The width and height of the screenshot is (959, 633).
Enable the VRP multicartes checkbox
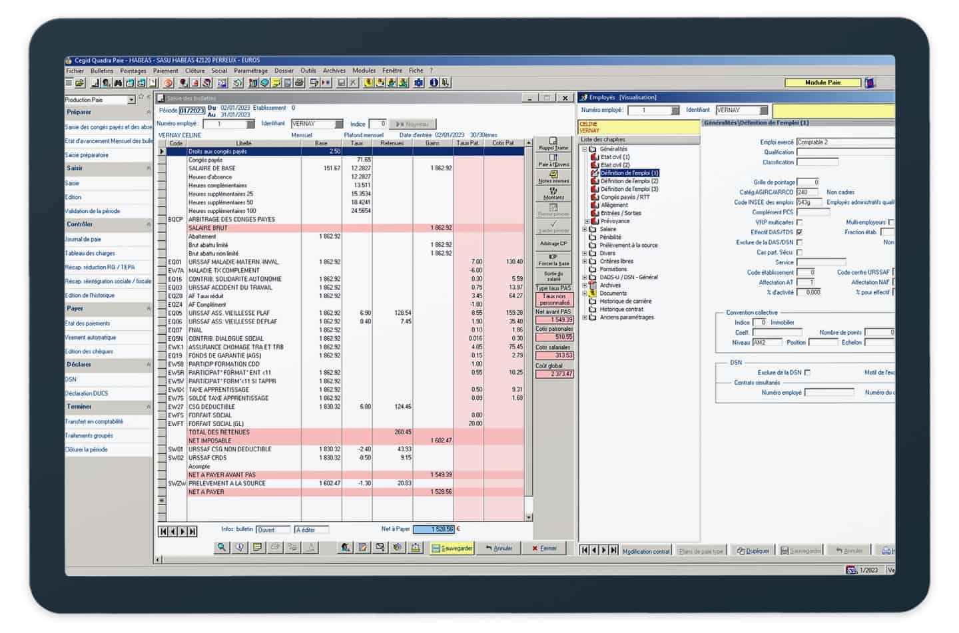[799, 222]
